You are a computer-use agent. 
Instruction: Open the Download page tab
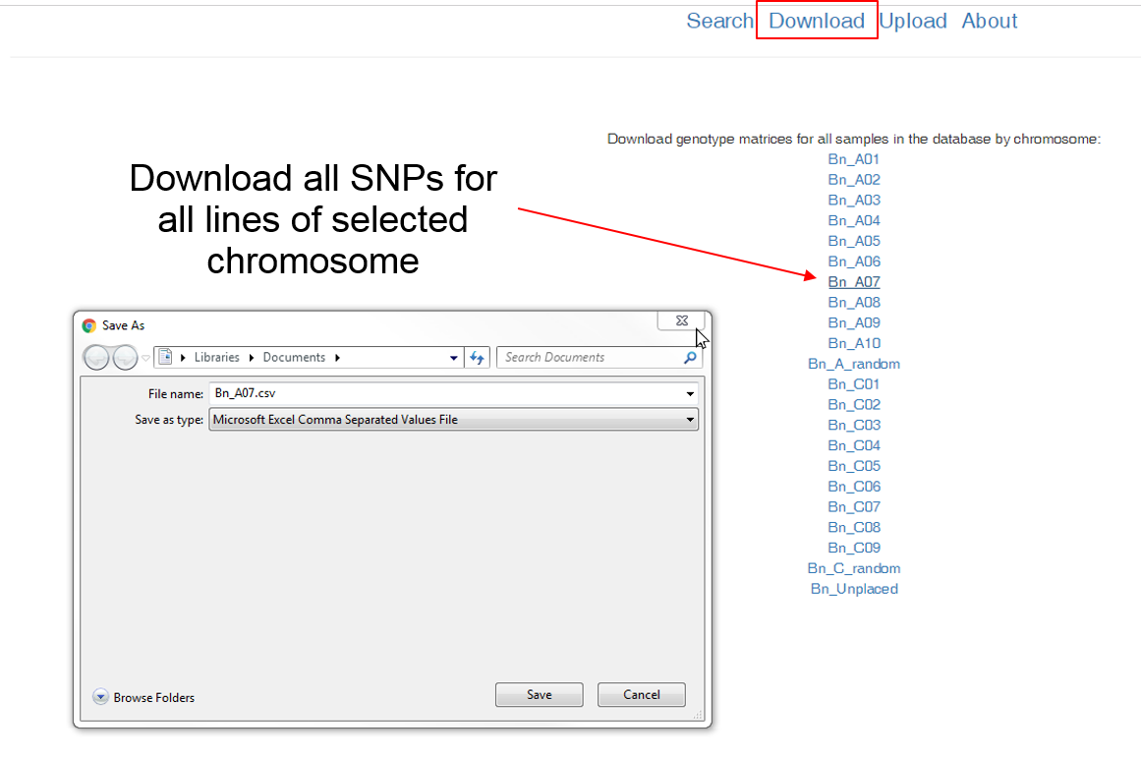817,21
